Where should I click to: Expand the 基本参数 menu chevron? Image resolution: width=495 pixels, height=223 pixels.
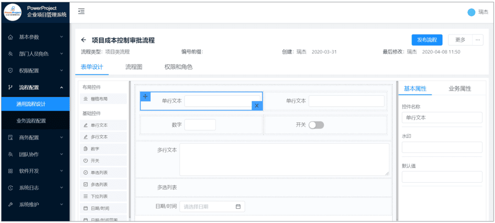click(61, 37)
